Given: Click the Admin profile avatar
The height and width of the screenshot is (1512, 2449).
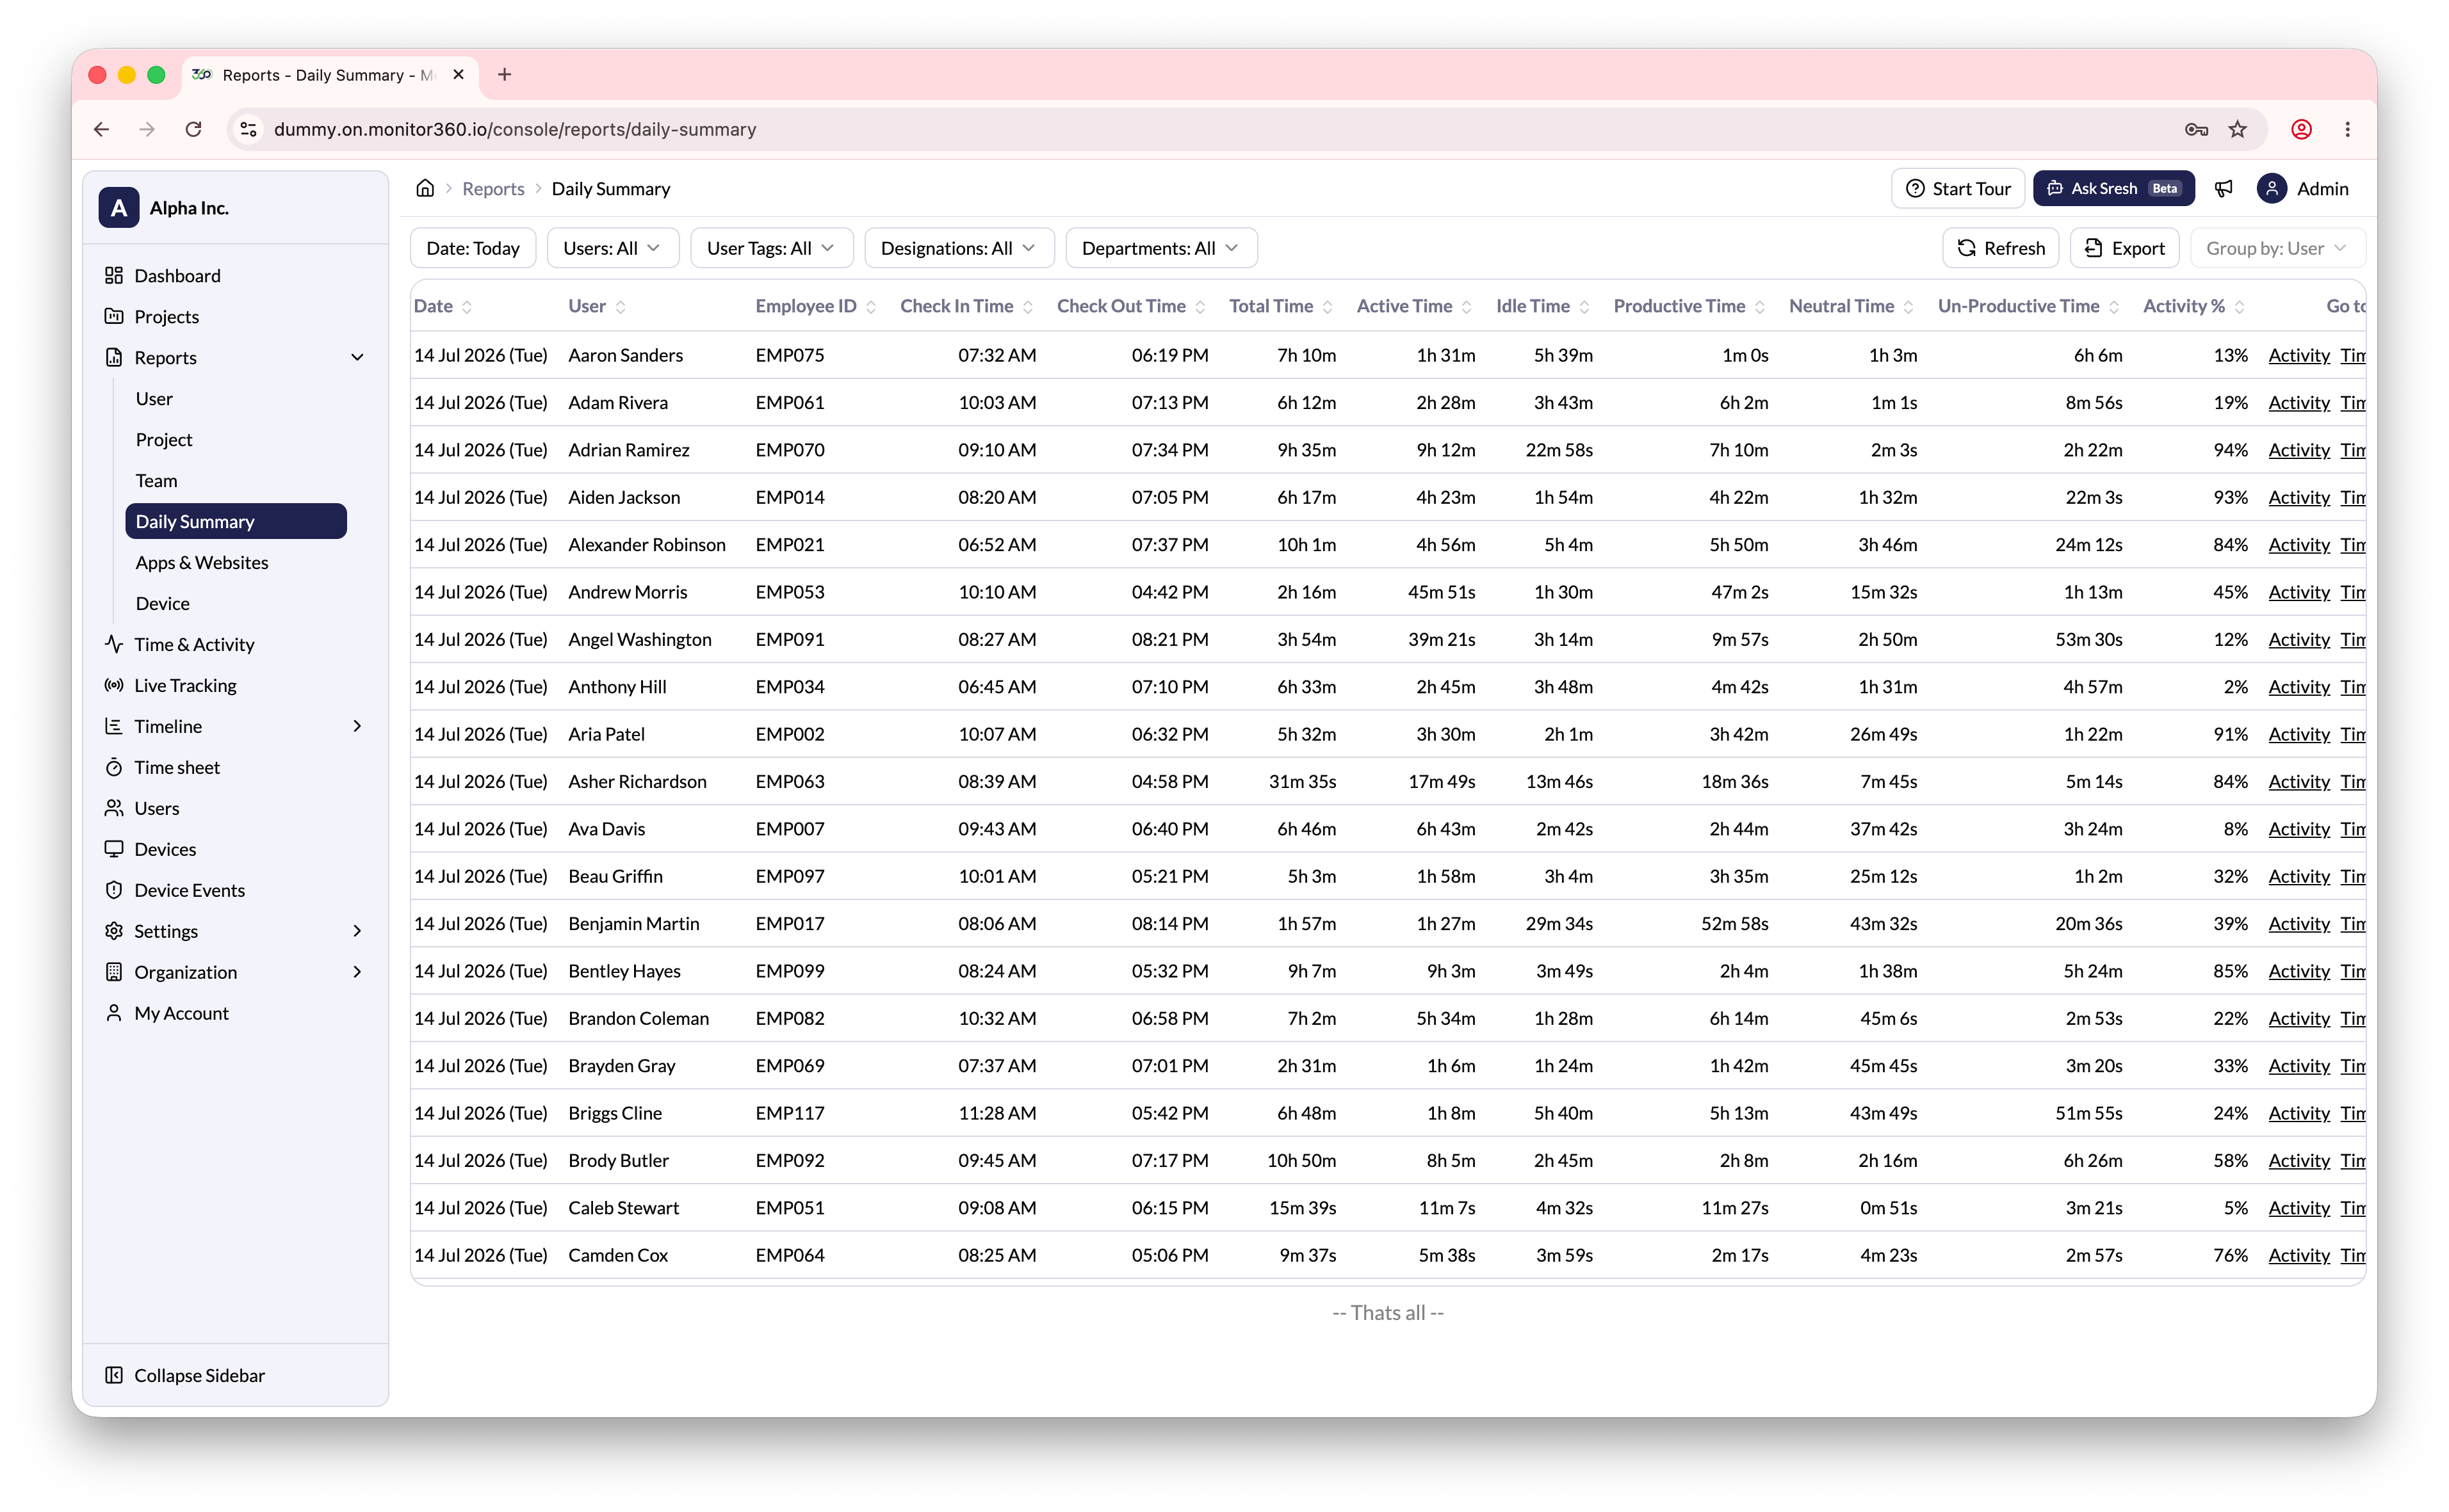Looking at the screenshot, I should coord(2272,188).
